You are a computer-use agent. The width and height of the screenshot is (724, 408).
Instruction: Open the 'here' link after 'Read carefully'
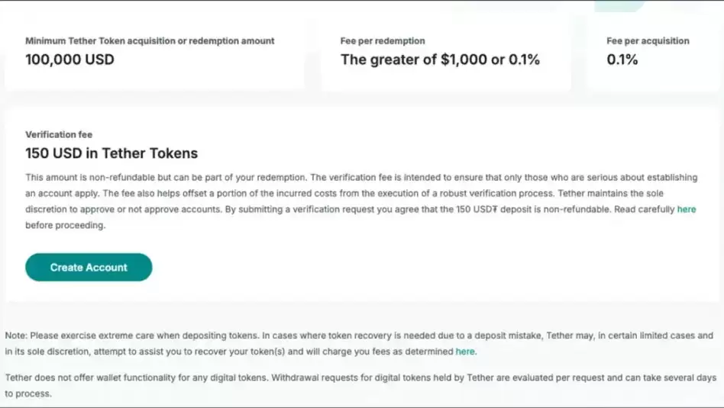[x=686, y=209]
